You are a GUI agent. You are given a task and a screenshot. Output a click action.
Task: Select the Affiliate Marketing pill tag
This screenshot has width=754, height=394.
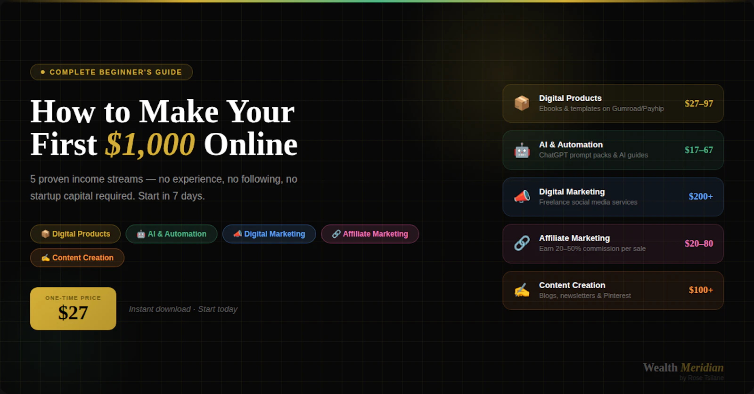tap(370, 234)
